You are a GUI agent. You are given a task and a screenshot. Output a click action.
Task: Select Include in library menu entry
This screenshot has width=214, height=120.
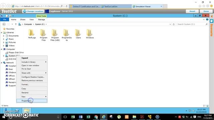click(x=32, y=62)
